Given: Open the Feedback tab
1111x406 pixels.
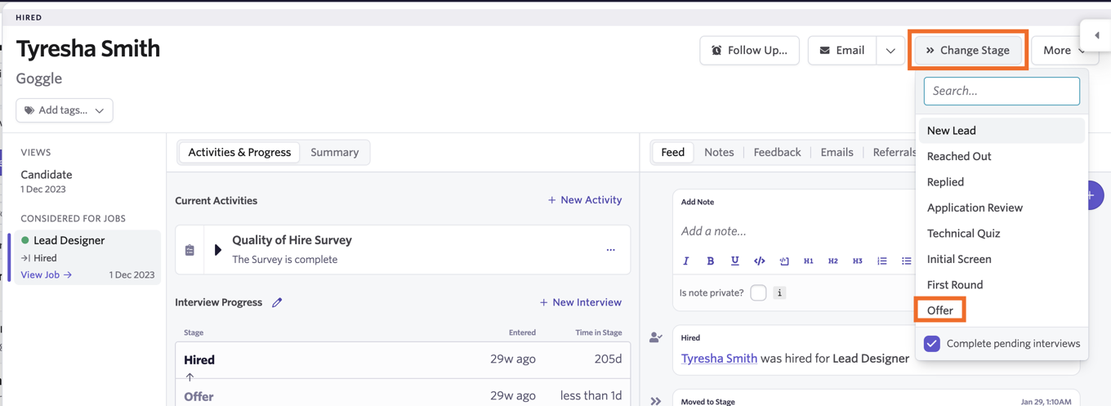Looking at the screenshot, I should click(777, 153).
